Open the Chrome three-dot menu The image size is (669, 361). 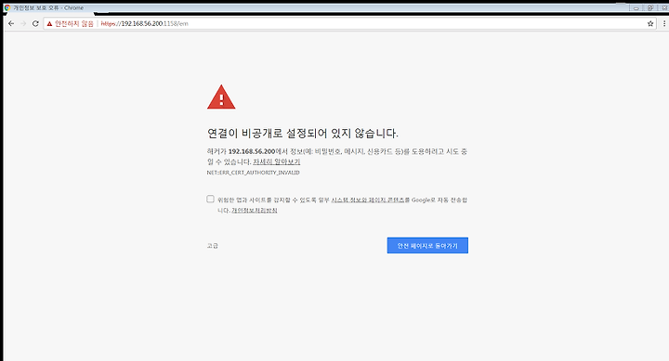663,23
